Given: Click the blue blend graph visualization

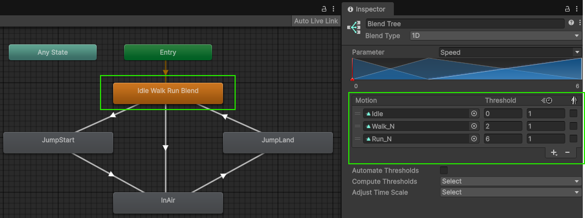Looking at the screenshot, I should 467,68.
